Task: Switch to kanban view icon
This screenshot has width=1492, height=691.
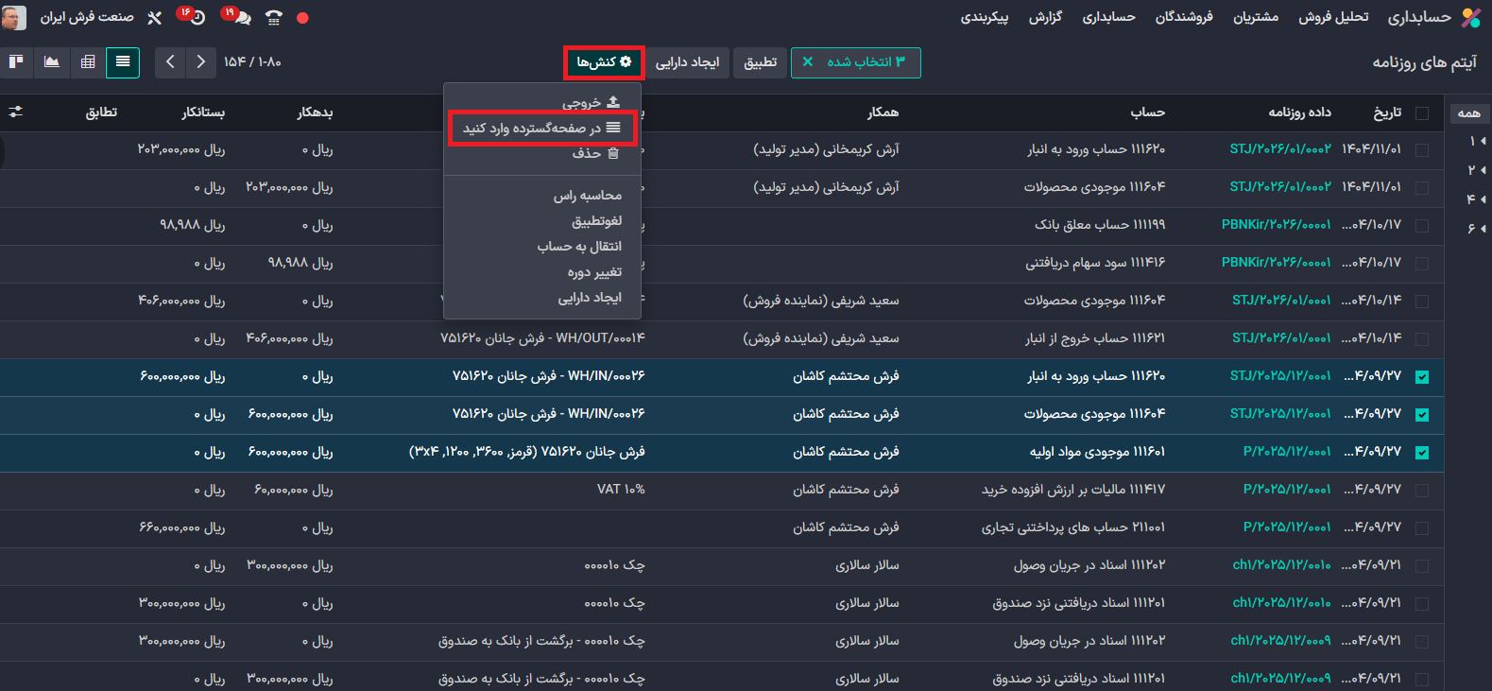Action: pyautogui.click(x=16, y=62)
